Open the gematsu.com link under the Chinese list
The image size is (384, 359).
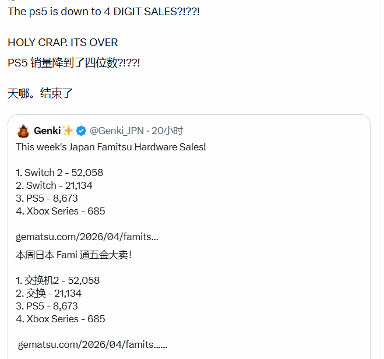92,344
